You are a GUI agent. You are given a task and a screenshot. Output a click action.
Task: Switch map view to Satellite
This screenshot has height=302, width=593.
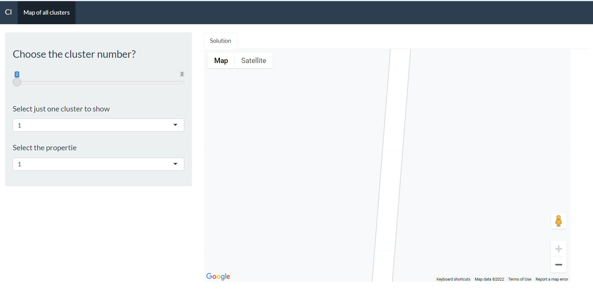pos(253,61)
